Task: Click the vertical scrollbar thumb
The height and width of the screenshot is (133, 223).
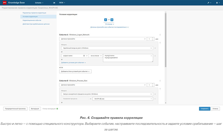Action: click(x=166, y=40)
